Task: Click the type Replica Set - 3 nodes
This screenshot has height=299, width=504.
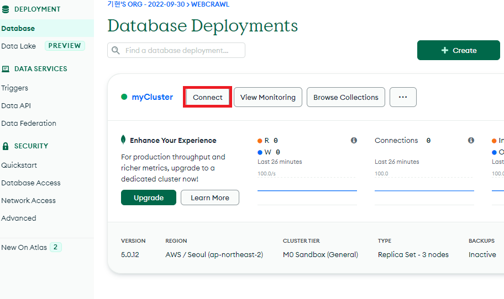Action: coord(413,255)
